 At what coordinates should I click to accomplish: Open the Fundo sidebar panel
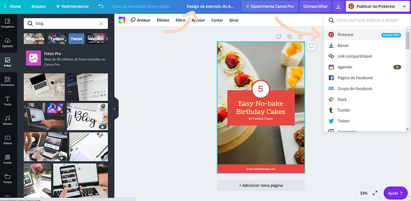pos(8,159)
